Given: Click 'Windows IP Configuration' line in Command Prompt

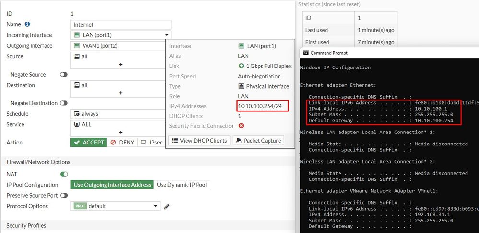Looking at the screenshot, I should (x=335, y=67).
